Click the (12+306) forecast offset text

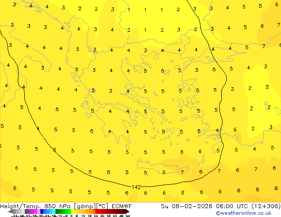(x=266, y=206)
